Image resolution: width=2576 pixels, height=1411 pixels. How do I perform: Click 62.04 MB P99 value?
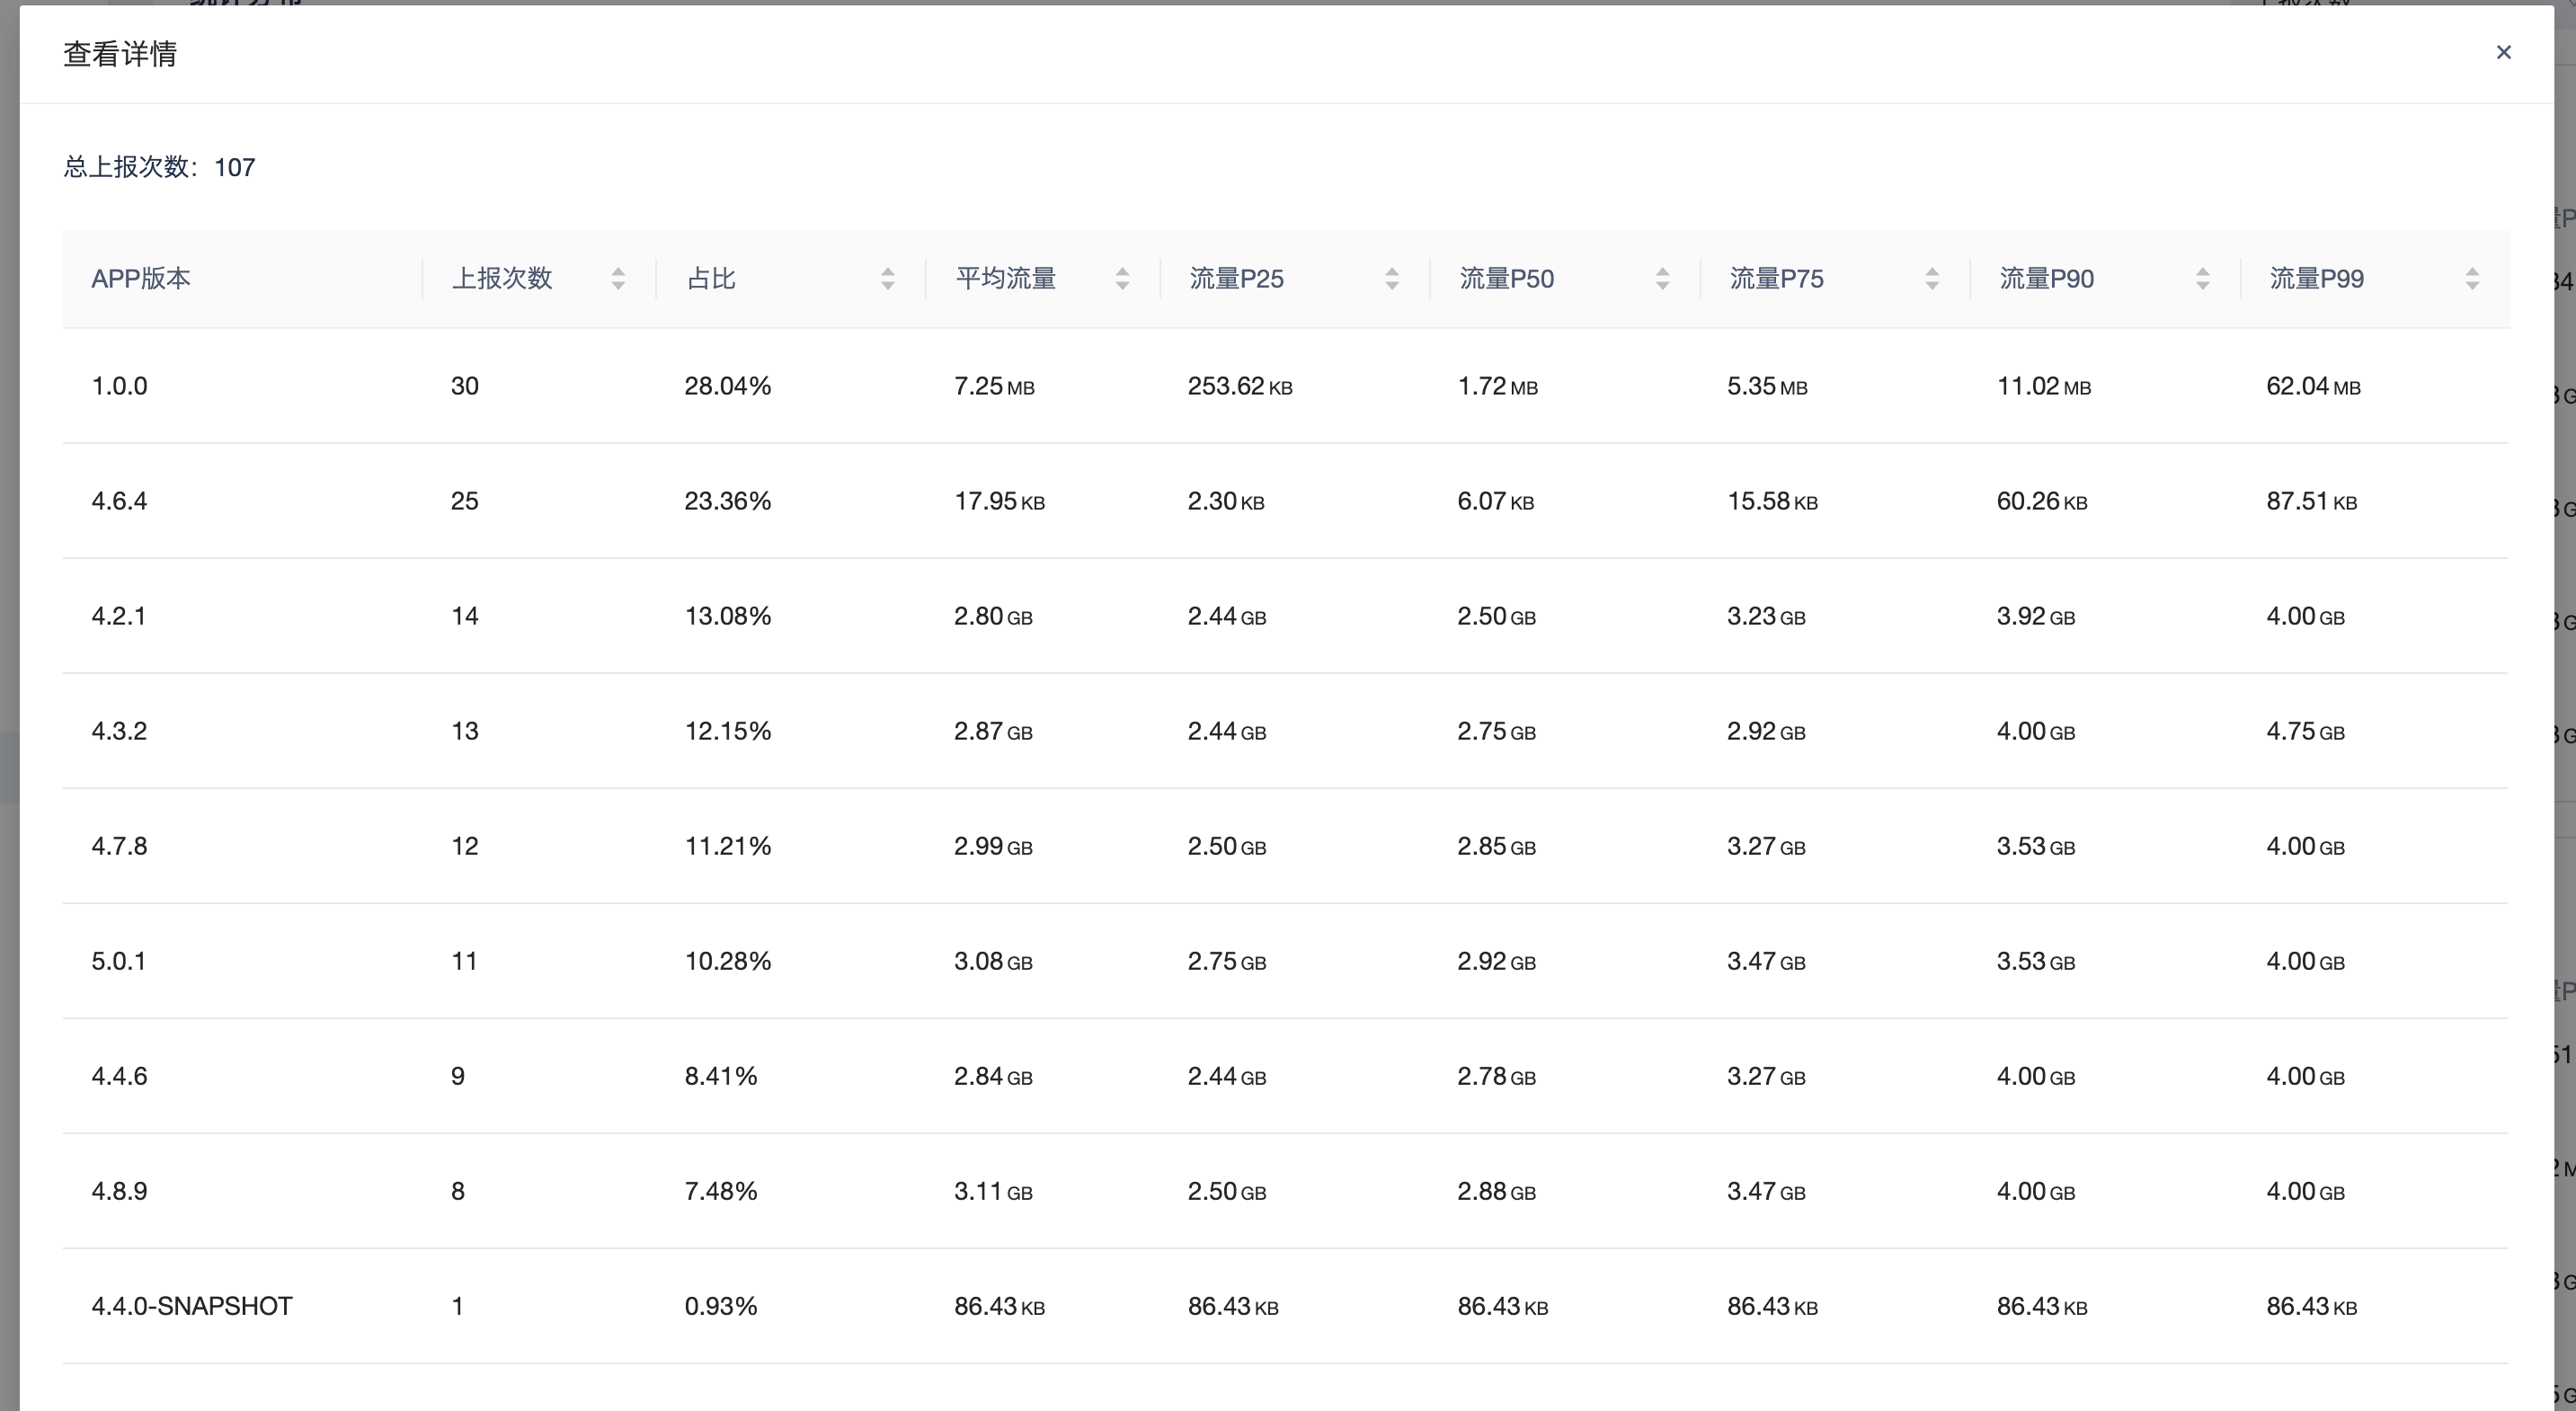pos(2312,386)
